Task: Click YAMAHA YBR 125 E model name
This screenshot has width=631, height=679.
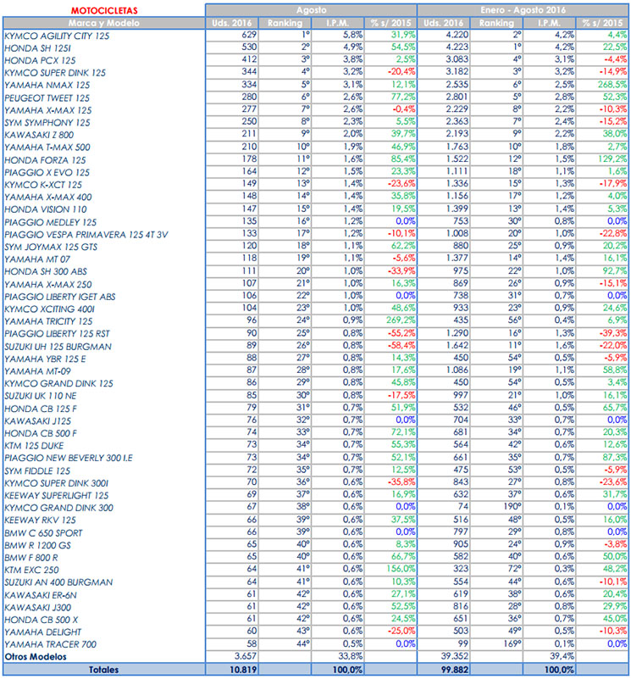Action: [x=45, y=359]
